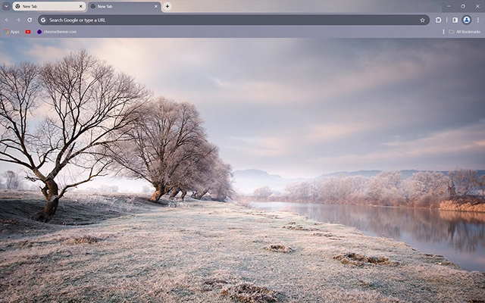Go forward to next page
The width and height of the screenshot is (485, 303).
pos(18,20)
